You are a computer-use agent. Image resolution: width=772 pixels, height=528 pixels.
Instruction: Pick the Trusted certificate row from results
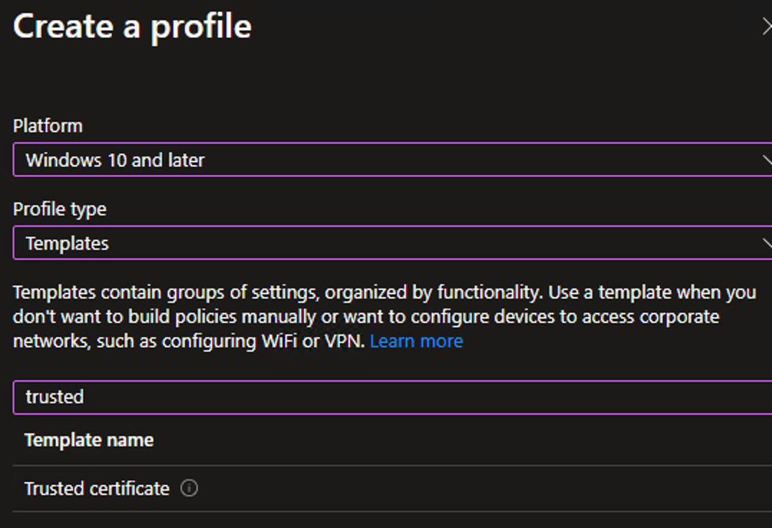pyautogui.click(x=97, y=489)
